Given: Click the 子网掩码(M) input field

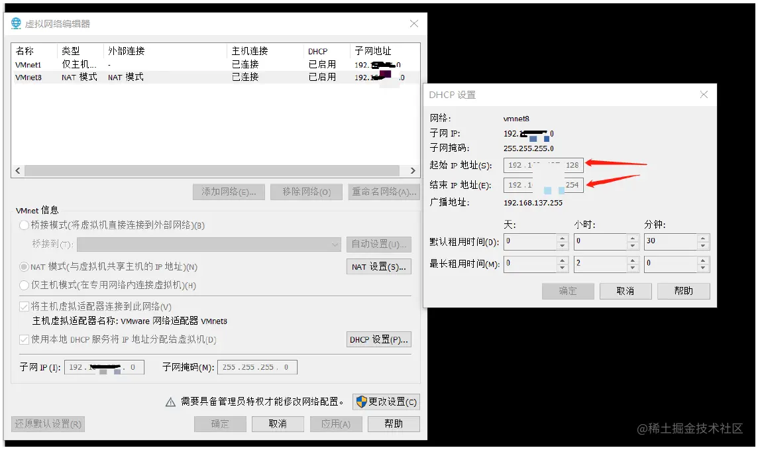Looking at the screenshot, I should pos(257,367).
